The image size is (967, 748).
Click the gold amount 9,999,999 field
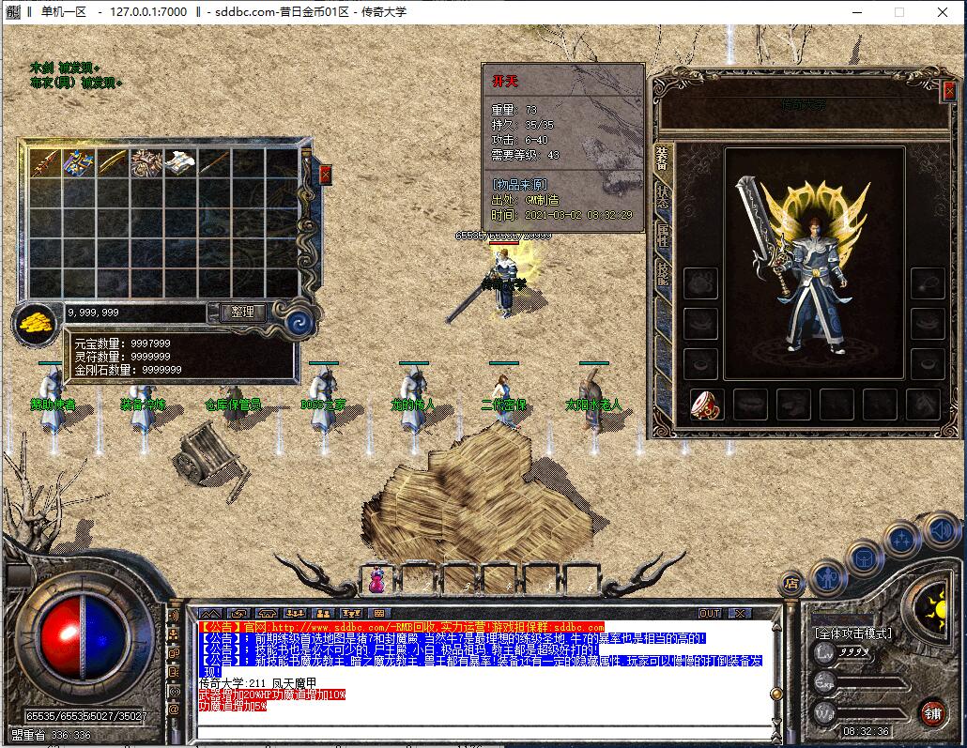pos(136,313)
